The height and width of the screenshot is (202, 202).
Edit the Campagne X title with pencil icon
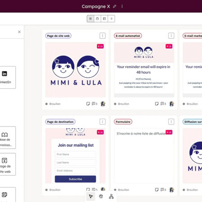tap(114, 6)
